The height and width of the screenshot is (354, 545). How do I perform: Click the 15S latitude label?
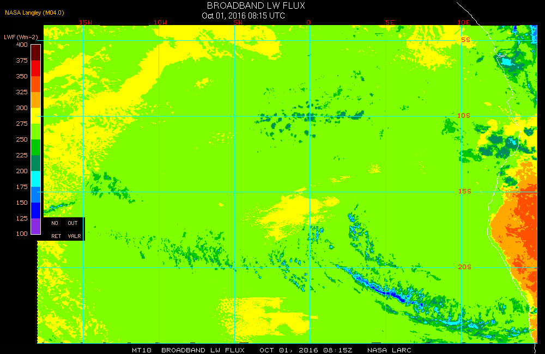tap(465, 191)
